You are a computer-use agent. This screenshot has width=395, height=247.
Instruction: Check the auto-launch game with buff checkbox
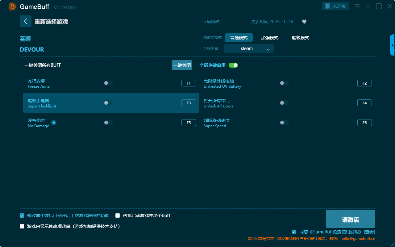coord(118,216)
